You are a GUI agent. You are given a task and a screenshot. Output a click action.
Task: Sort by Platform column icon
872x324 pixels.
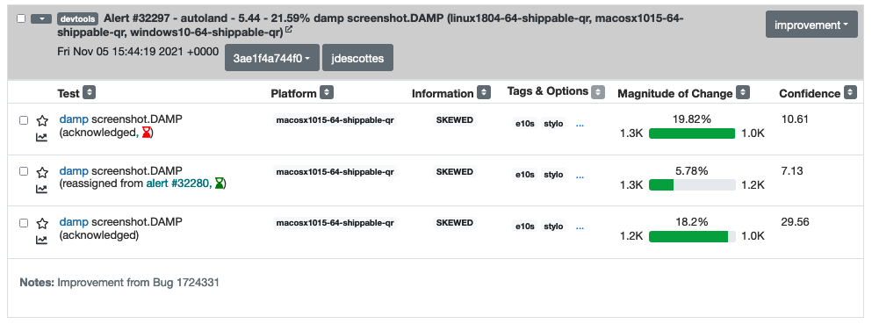click(x=327, y=92)
